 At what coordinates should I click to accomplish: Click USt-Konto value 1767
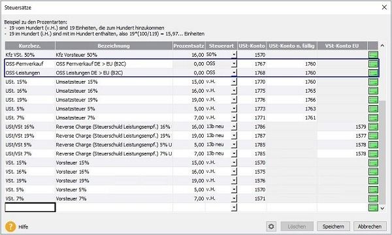coord(260,64)
